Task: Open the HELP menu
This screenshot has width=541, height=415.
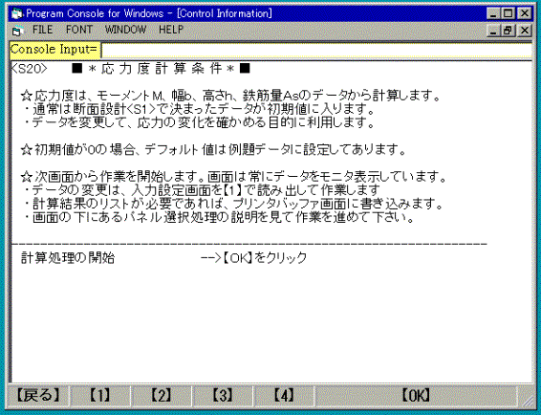Action: (171, 30)
